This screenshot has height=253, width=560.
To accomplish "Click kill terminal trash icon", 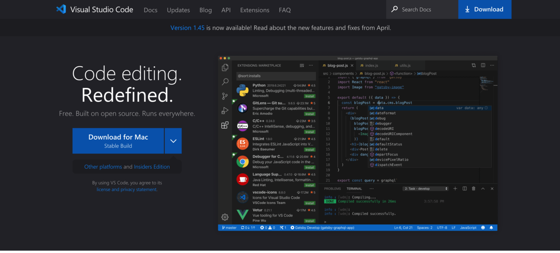I will (x=474, y=189).
